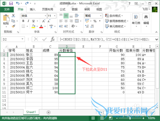Switch to the Data (数据) tab
160x121 pixels.
click(75, 9)
